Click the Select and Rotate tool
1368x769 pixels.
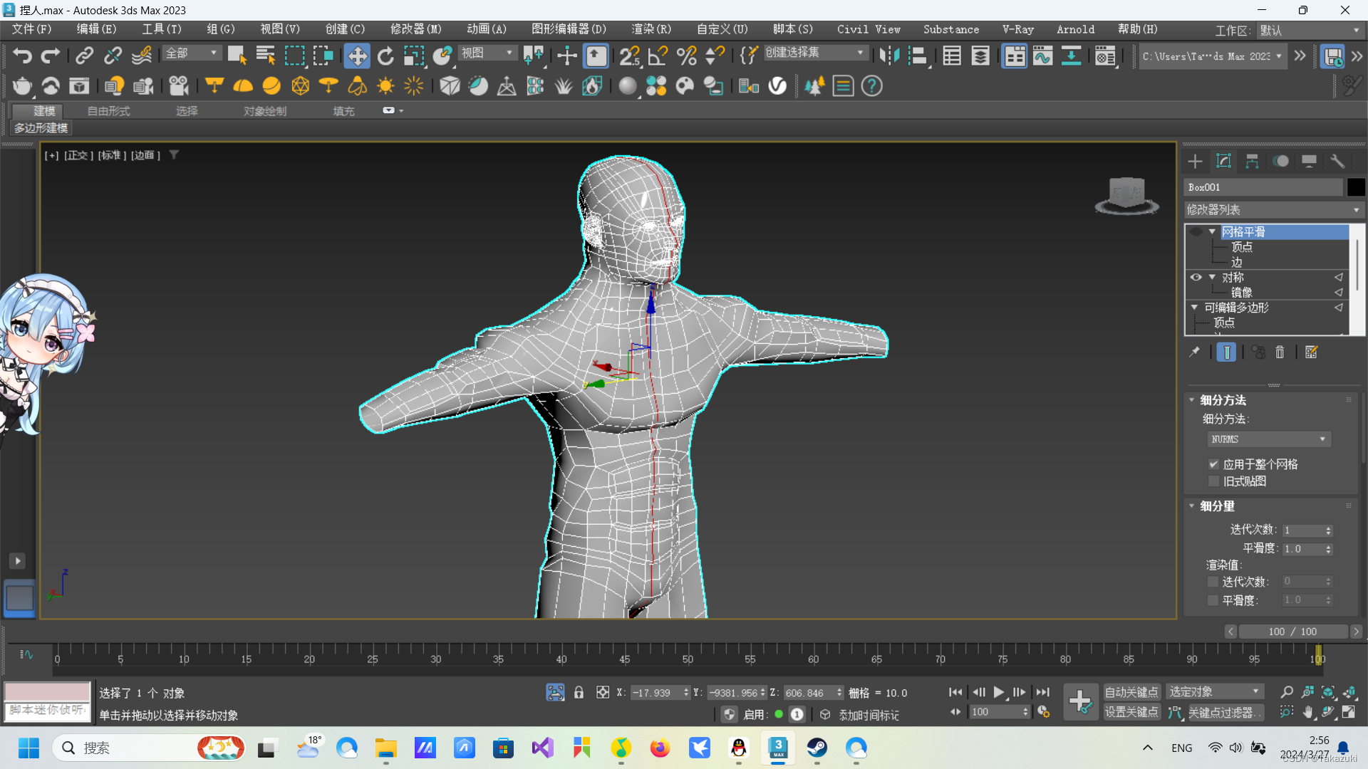click(x=385, y=56)
